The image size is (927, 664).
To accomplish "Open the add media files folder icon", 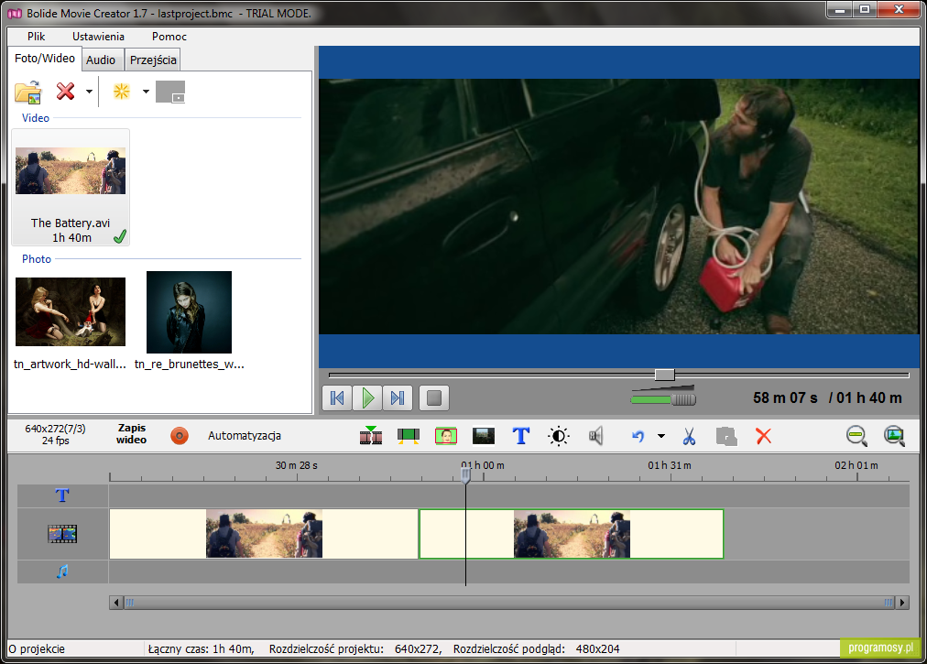I will [x=28, y=92].
